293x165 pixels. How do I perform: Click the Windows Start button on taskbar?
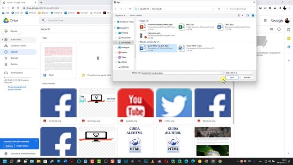(x=5, y=161)
